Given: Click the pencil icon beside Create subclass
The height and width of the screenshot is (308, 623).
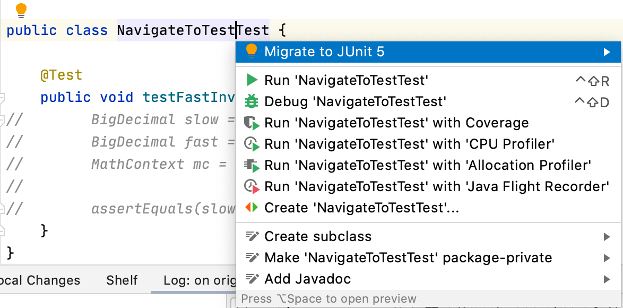Looking at the screenshot, I should click(x=253, y=236).
